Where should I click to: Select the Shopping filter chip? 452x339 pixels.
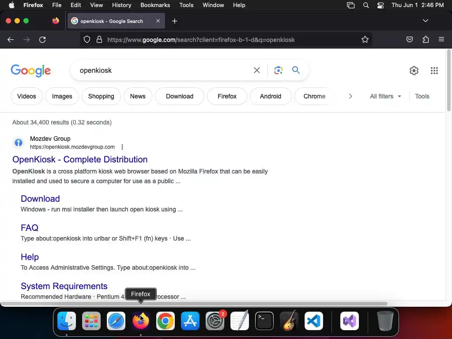[x=101, y=96]
